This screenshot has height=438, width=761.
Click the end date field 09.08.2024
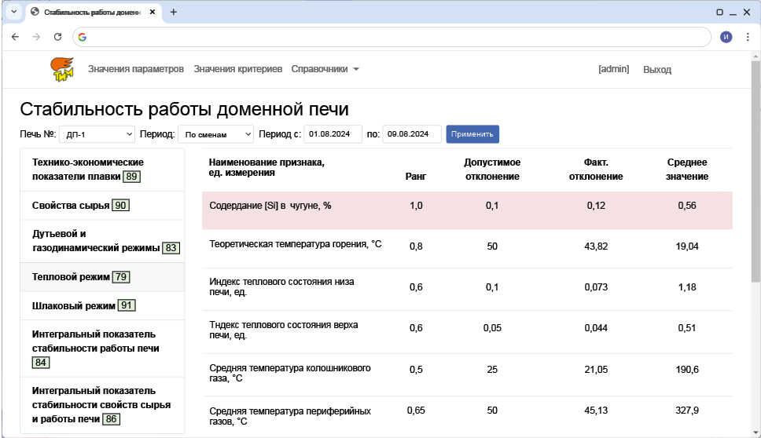412,134
